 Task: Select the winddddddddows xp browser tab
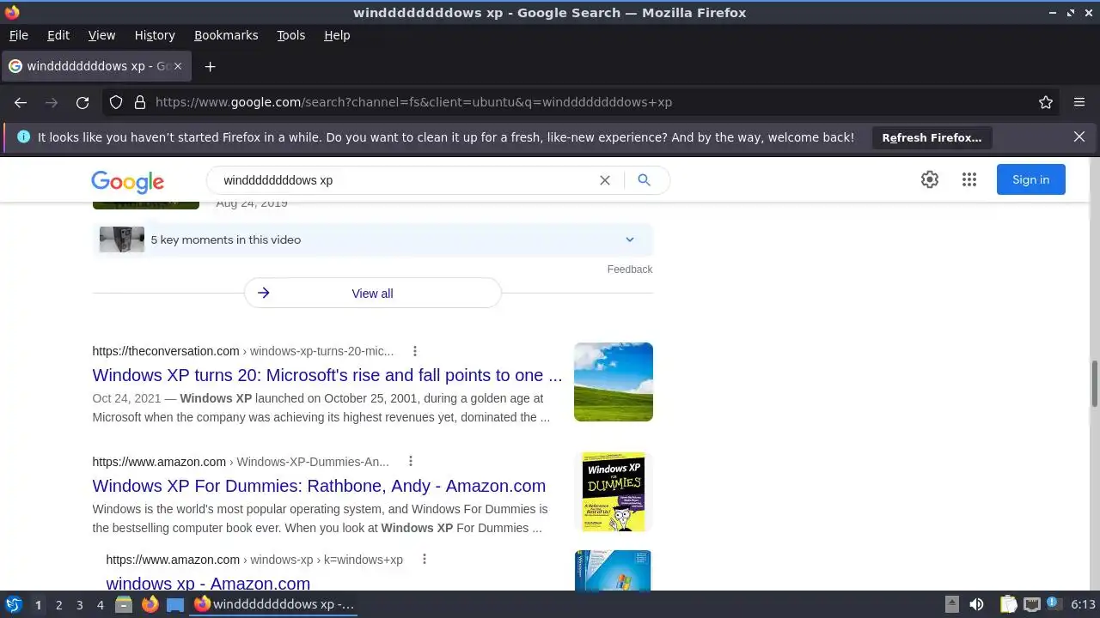[x=96, y=66]
